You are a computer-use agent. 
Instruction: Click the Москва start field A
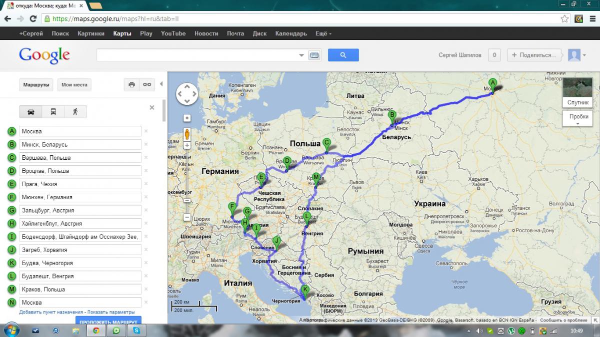pyautogui.click(x=80, y=131)
